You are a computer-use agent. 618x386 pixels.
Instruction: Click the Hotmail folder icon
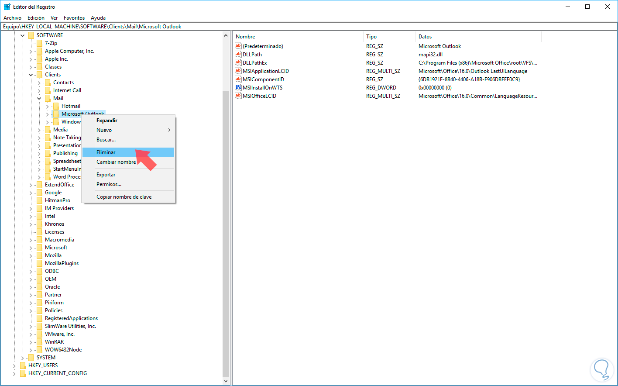click(x=56, y=106)
